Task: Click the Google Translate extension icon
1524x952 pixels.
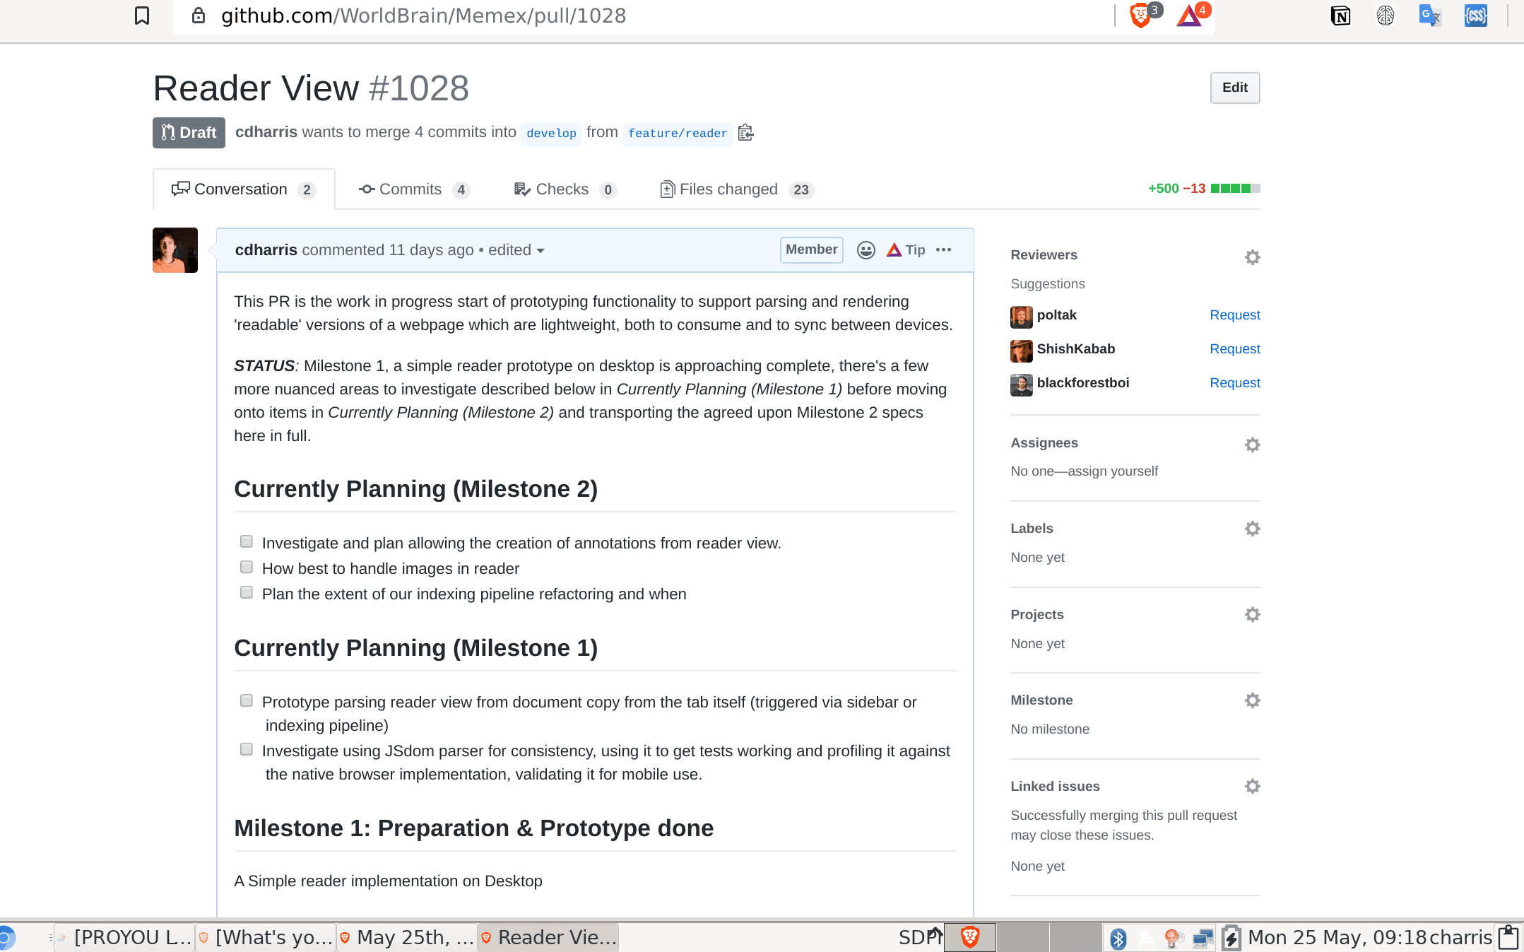Action: pos(1429,16)
